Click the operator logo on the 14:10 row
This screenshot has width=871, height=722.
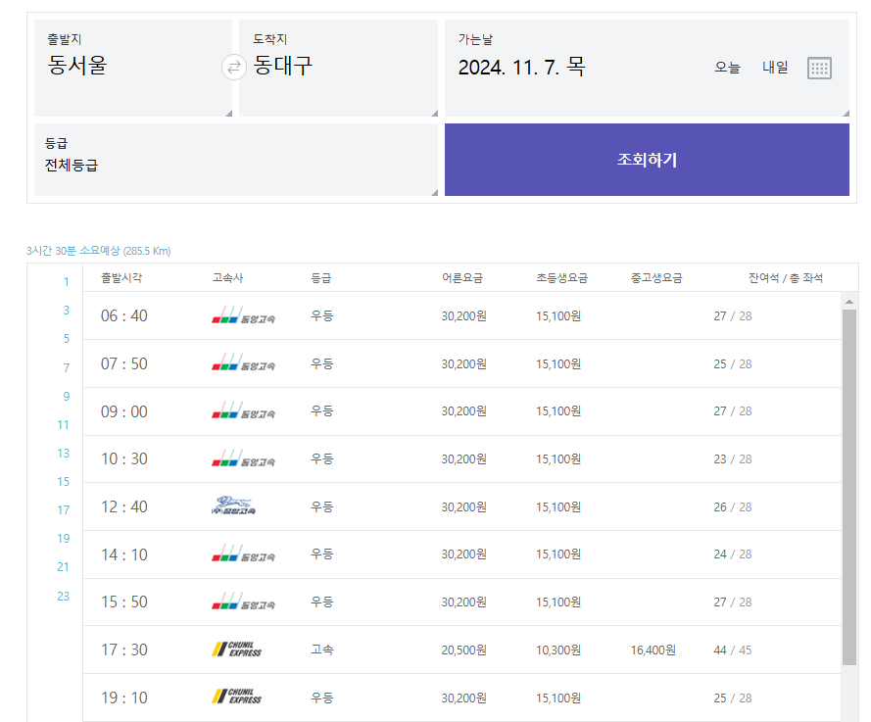[243, 554]
